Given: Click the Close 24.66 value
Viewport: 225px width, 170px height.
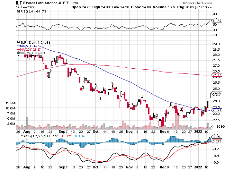Looking at the screenshot, I should click(141, 7).
